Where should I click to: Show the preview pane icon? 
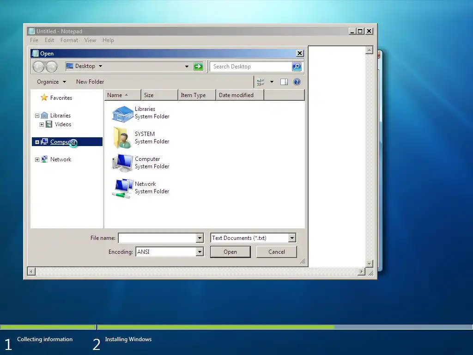pyautogui.click(x=284, y=82)
